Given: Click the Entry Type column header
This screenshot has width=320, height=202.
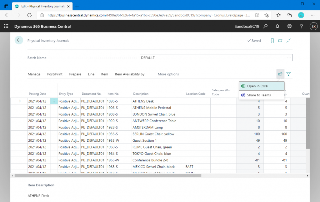Looking at the screenshot, I should (x=66, y=94).
